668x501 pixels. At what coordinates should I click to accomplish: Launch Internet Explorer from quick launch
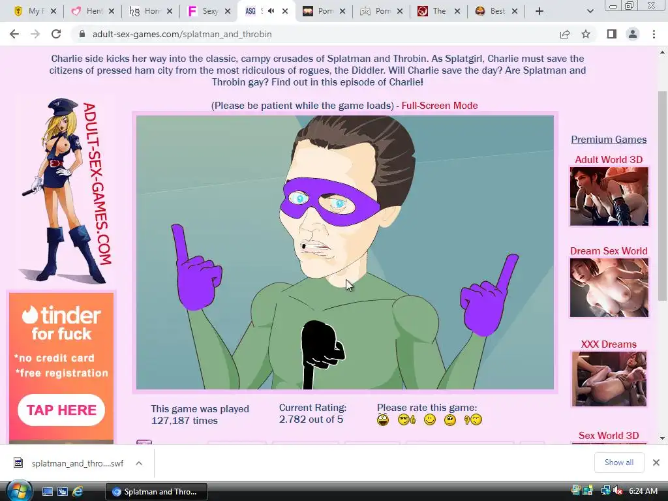[x=78, y=492]
